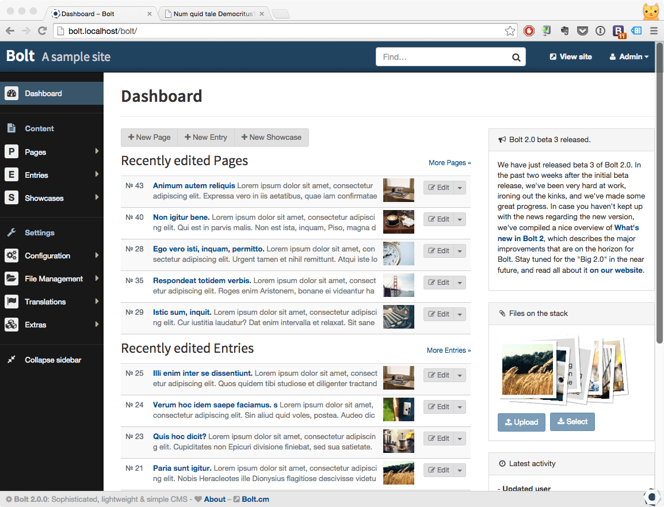Click the Collapse sidebar arrows icon
The image size is (664, 507).
[x=12, y=360]
